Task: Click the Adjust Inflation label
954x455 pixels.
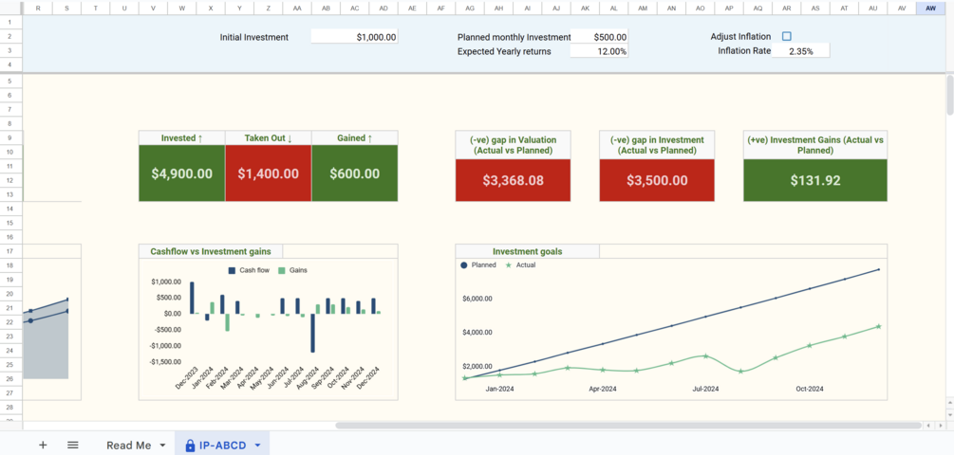Action: [740, 36]
